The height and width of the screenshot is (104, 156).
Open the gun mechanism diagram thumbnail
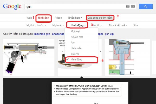click(28, 56)
